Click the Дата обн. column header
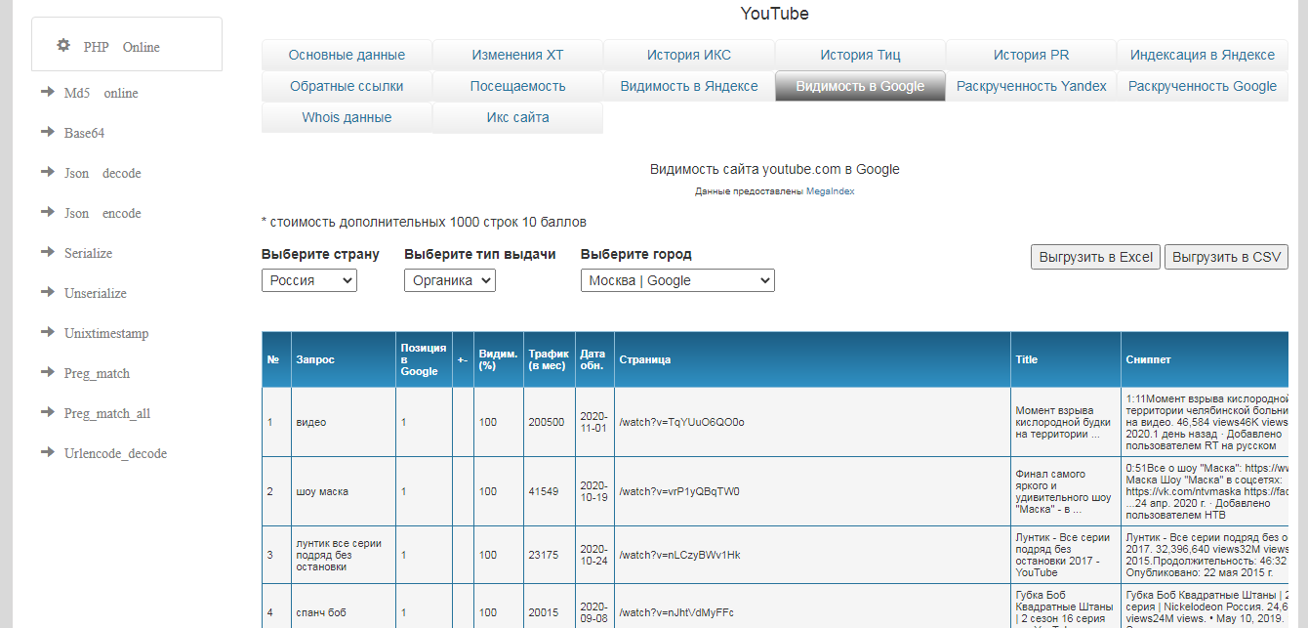Screen dimensions: 1308x628 tap(594, 359)
